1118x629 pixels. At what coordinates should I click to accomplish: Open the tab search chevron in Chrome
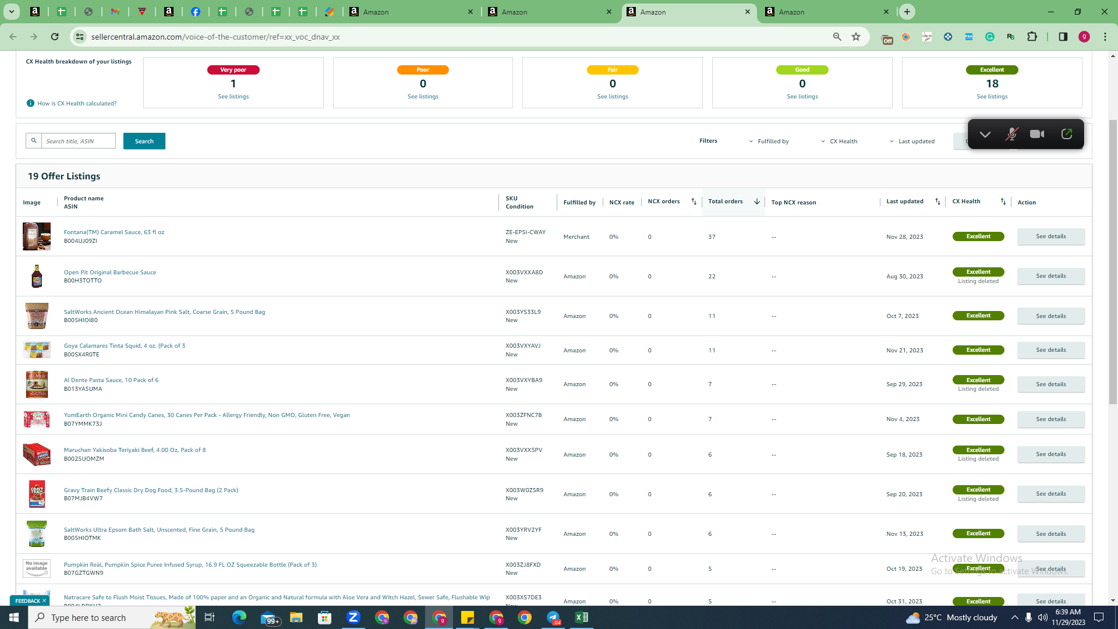click(12, 12)
